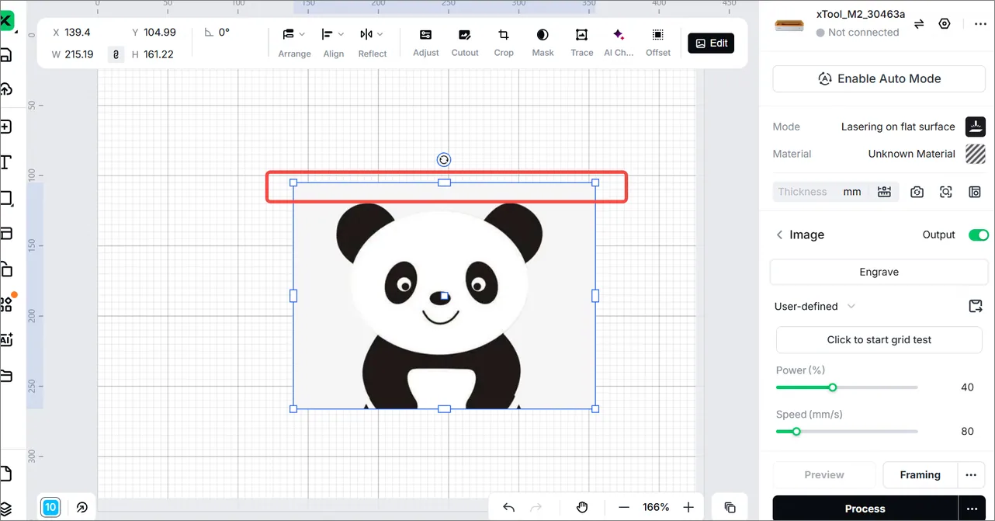Click the redo arrow
995x521 pixels.
pyautogui.click(x=536, y=507)
